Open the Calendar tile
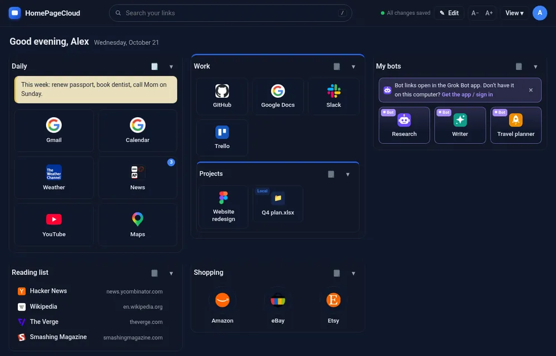The image size is (556, 356). coord(137,131)
